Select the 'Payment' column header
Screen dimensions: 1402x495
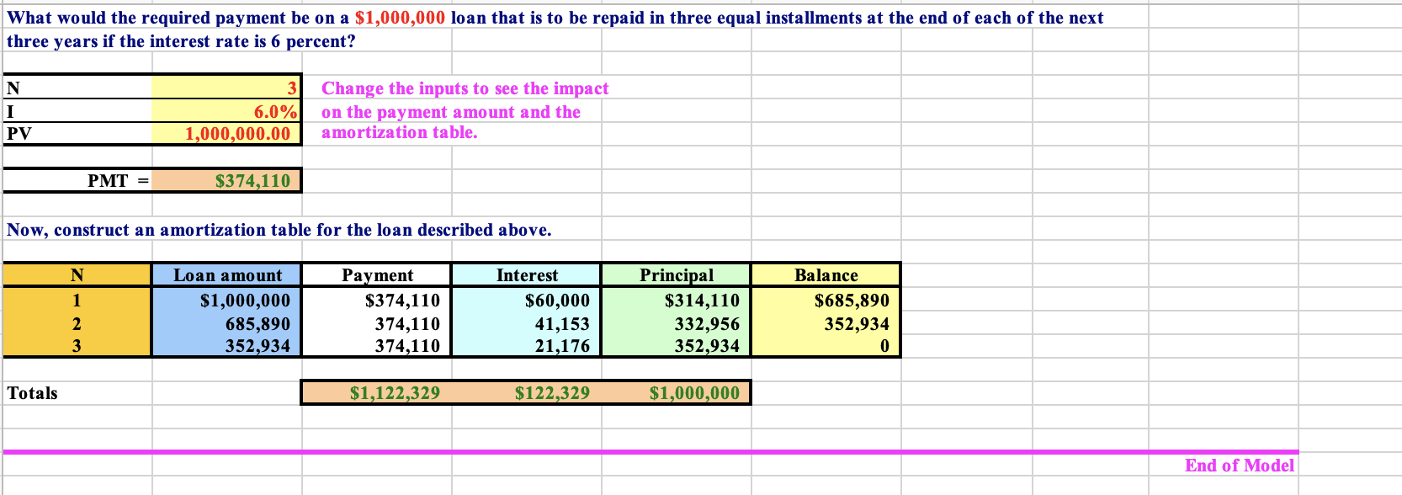[376, 274]
